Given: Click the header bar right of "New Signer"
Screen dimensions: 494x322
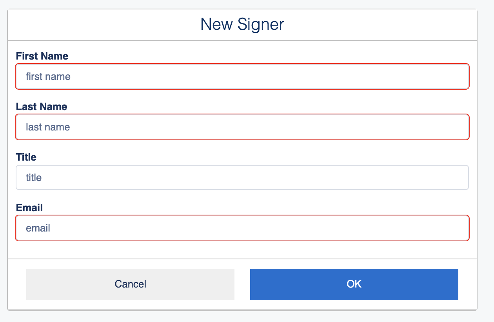Looking at the screenshot, I should (384, 24).
